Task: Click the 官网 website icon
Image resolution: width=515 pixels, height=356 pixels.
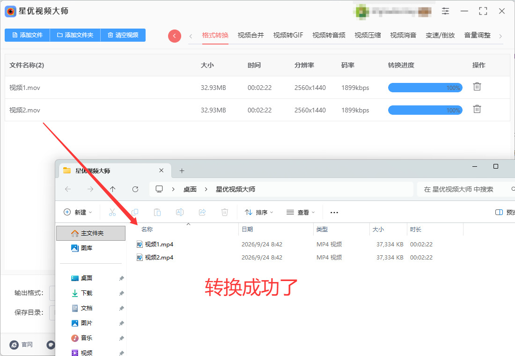Action: (14, 345)
